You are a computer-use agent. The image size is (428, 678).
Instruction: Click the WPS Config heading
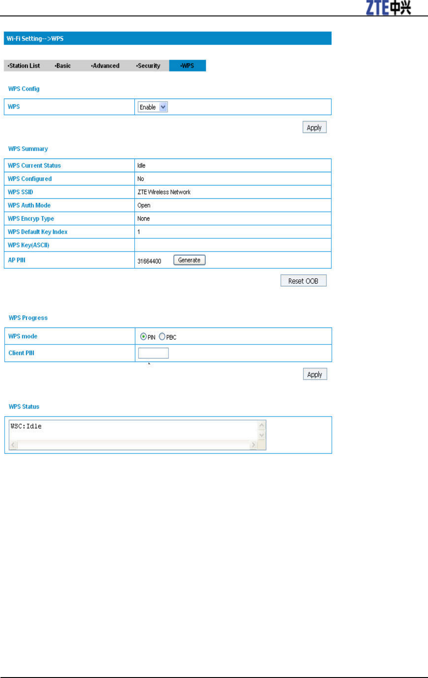point(24,89)
